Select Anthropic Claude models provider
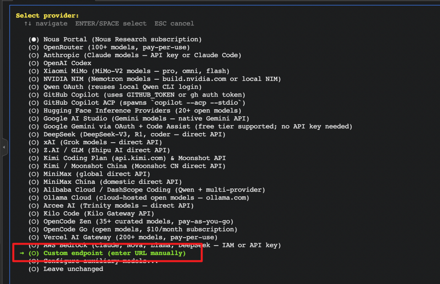Viewport: 440px width, 284px height. [x=135, y=55]
